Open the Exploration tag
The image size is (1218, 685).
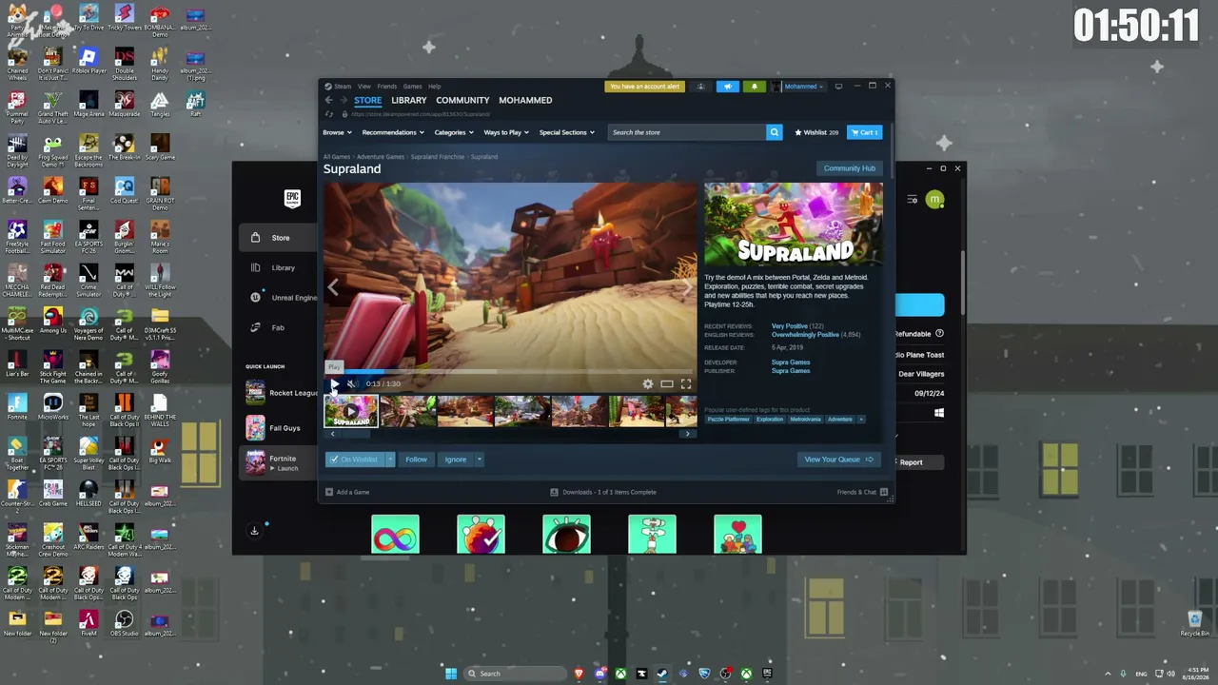click(x=770, y=420)
